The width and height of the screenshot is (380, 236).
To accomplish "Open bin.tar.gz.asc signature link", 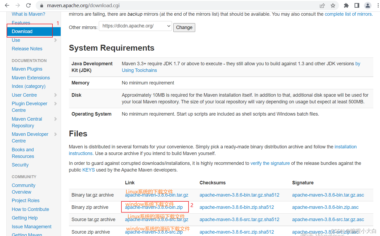I will point(328,195).
